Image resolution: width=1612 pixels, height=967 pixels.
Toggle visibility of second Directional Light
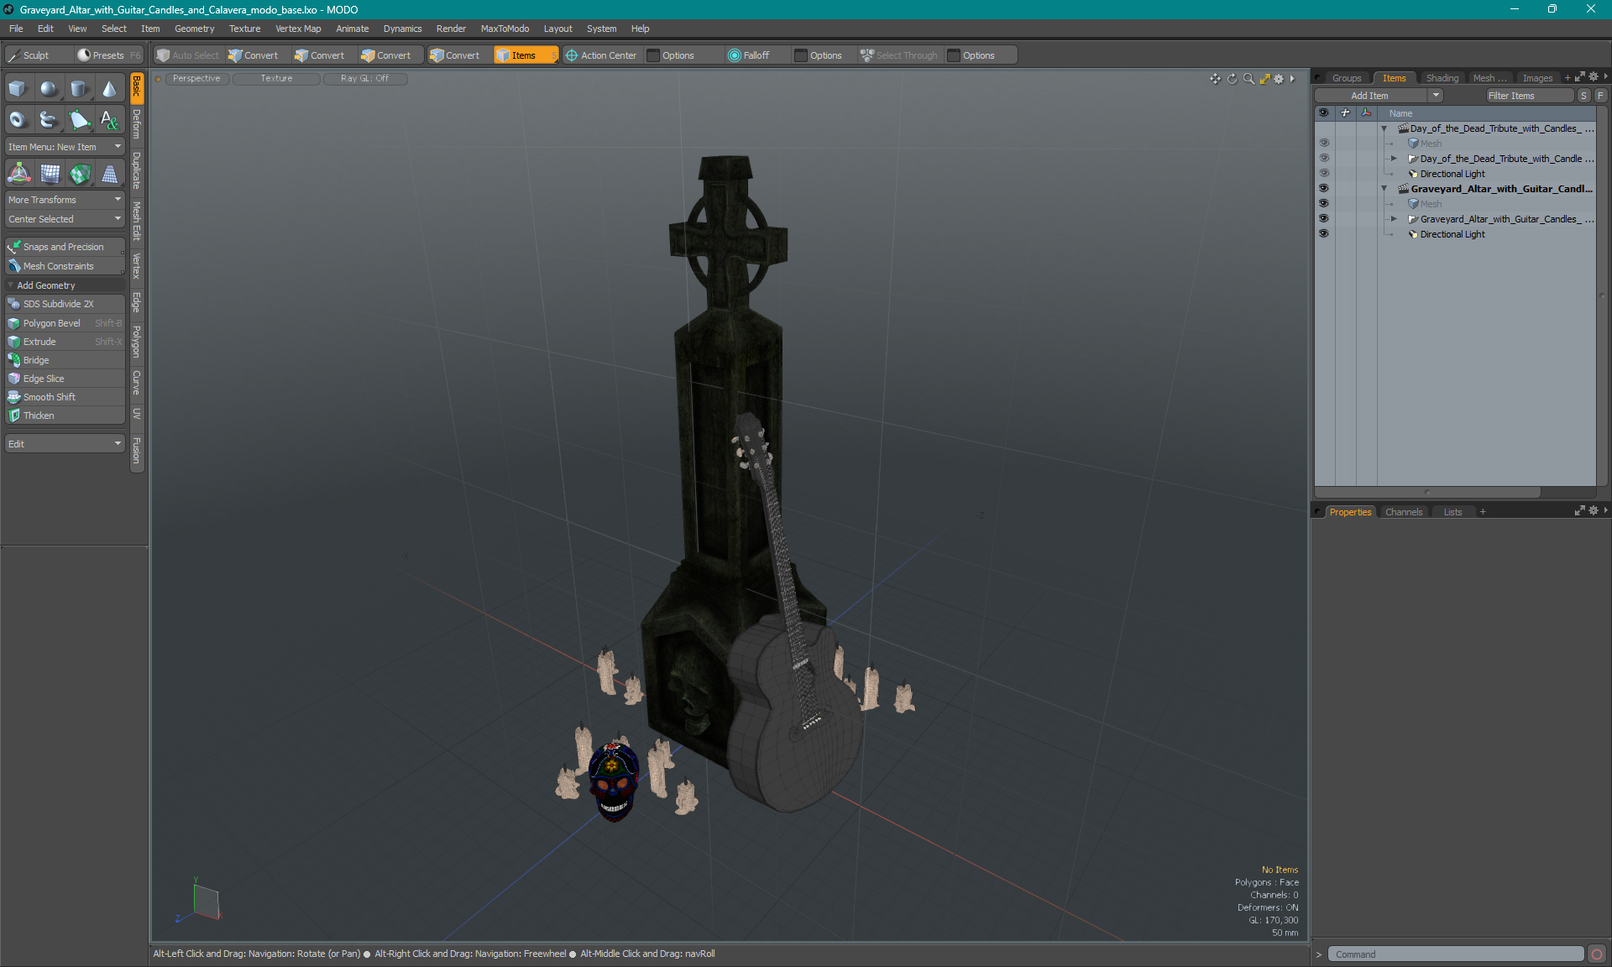click(1324, 234)
